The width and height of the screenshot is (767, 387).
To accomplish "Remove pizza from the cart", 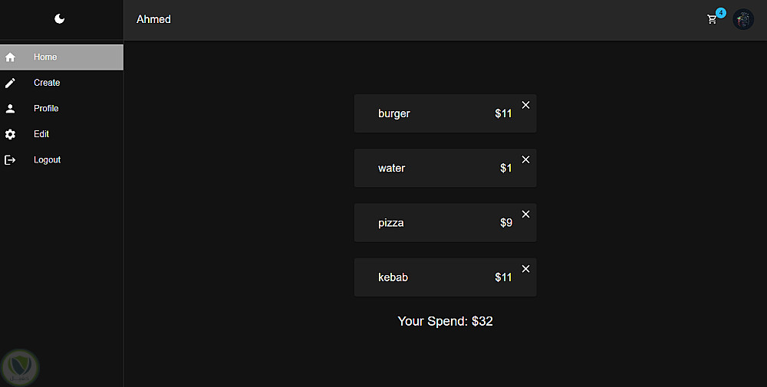I will (x=525, y=214).
